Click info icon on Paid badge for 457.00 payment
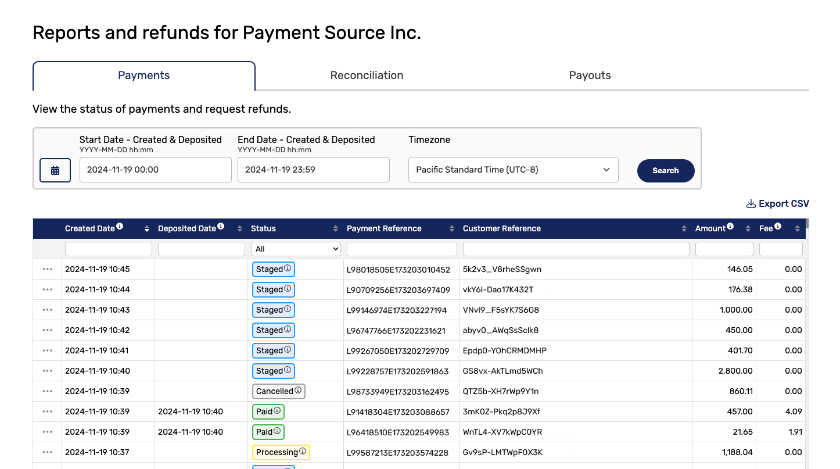This screenshot has width=840, height=469. (277, 411)
